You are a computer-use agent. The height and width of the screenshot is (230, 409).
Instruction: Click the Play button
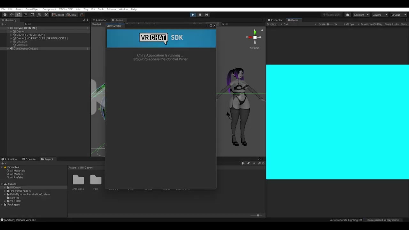click(193, 15)
